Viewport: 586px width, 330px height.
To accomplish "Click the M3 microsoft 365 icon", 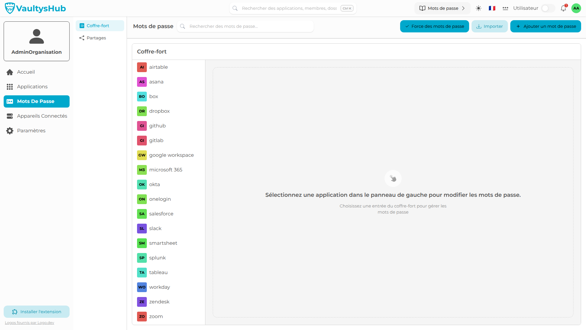I will (142, 170).
